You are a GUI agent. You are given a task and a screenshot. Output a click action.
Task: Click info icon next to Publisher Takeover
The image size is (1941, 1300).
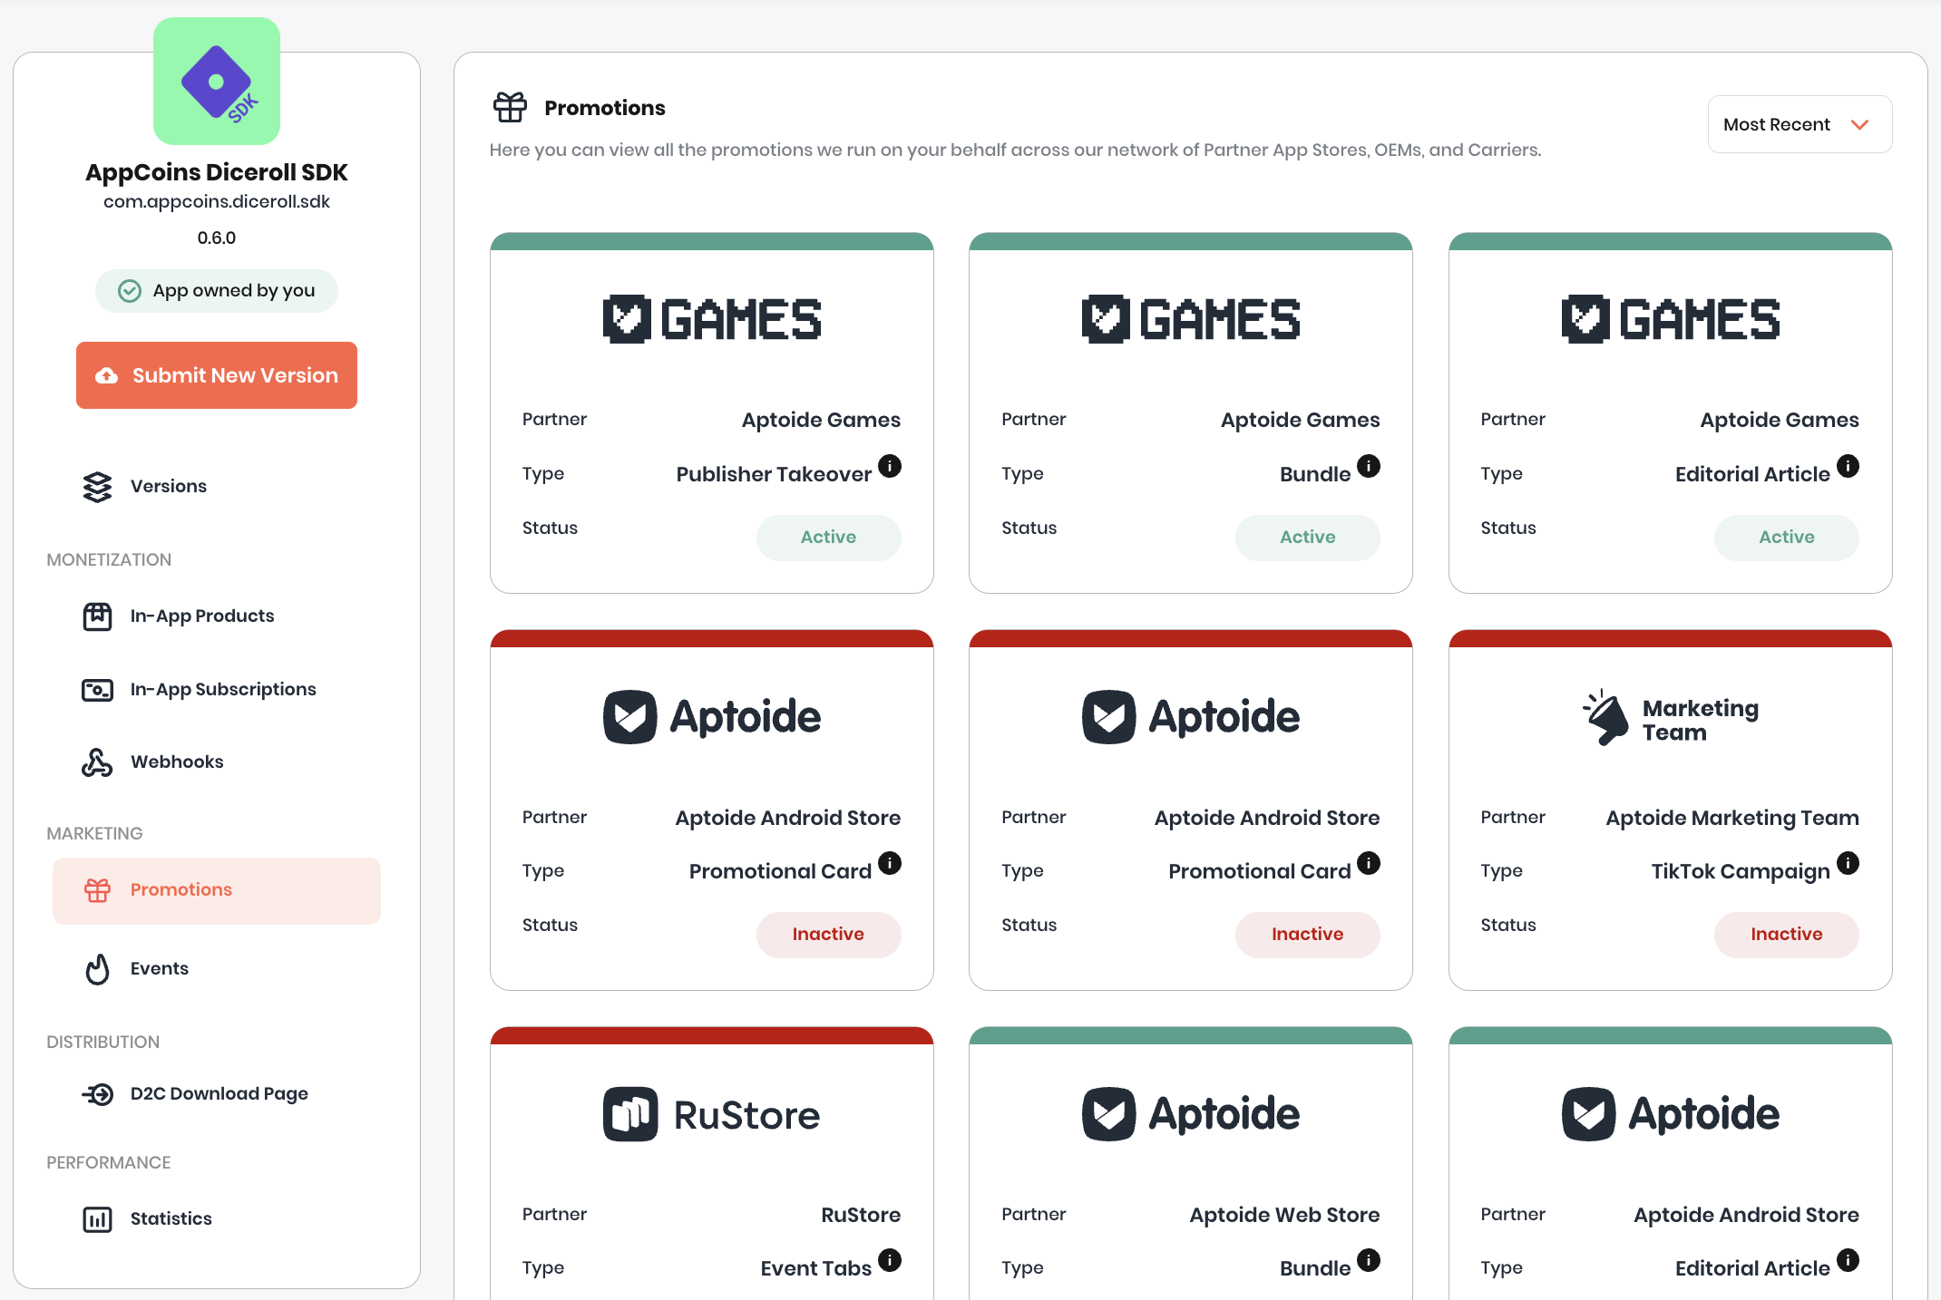click(x=890, y=466)
